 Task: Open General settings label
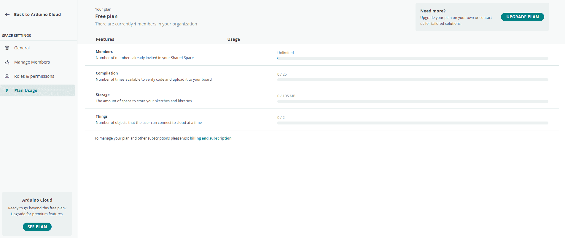point(22,48)
